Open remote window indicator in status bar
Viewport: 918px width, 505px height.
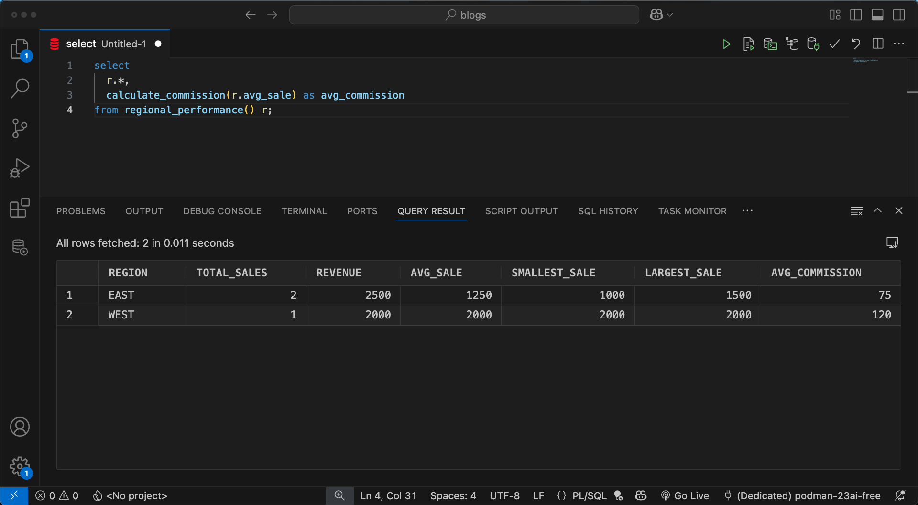14,496
